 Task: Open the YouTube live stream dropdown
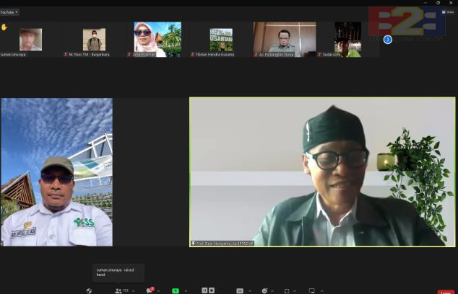9,12
